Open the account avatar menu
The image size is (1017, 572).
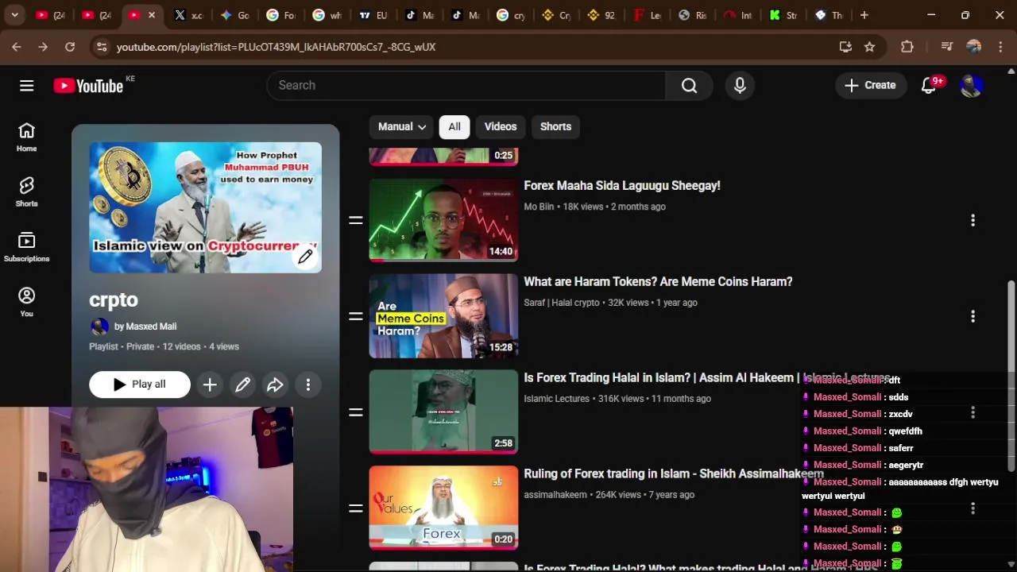[x=971, y=85]
